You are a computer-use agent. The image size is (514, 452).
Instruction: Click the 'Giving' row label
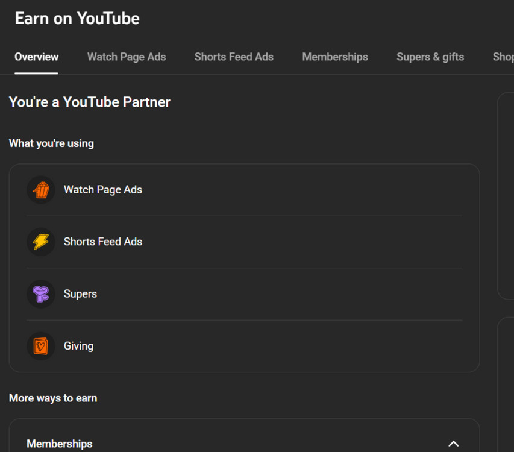pos(79,346)
